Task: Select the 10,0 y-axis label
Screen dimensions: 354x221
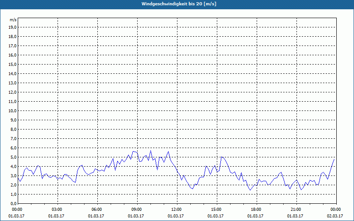Action: (12, 111)
